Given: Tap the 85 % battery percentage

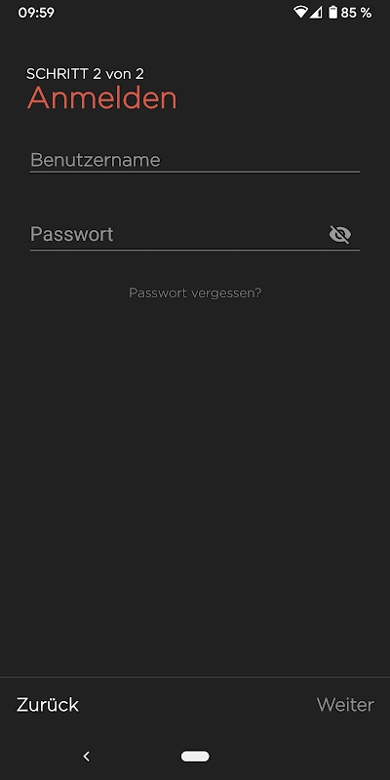Looking at the screenshot, I should [x=356, y=13].
